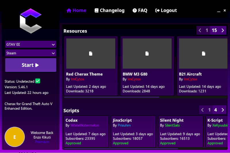Open the GTAV EE game dropdown

30,44
